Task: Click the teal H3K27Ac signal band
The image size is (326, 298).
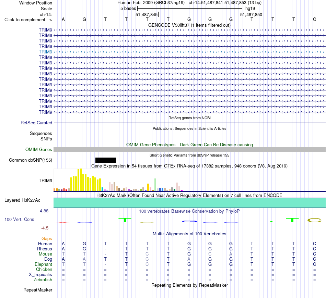Action: coord(189,203)
